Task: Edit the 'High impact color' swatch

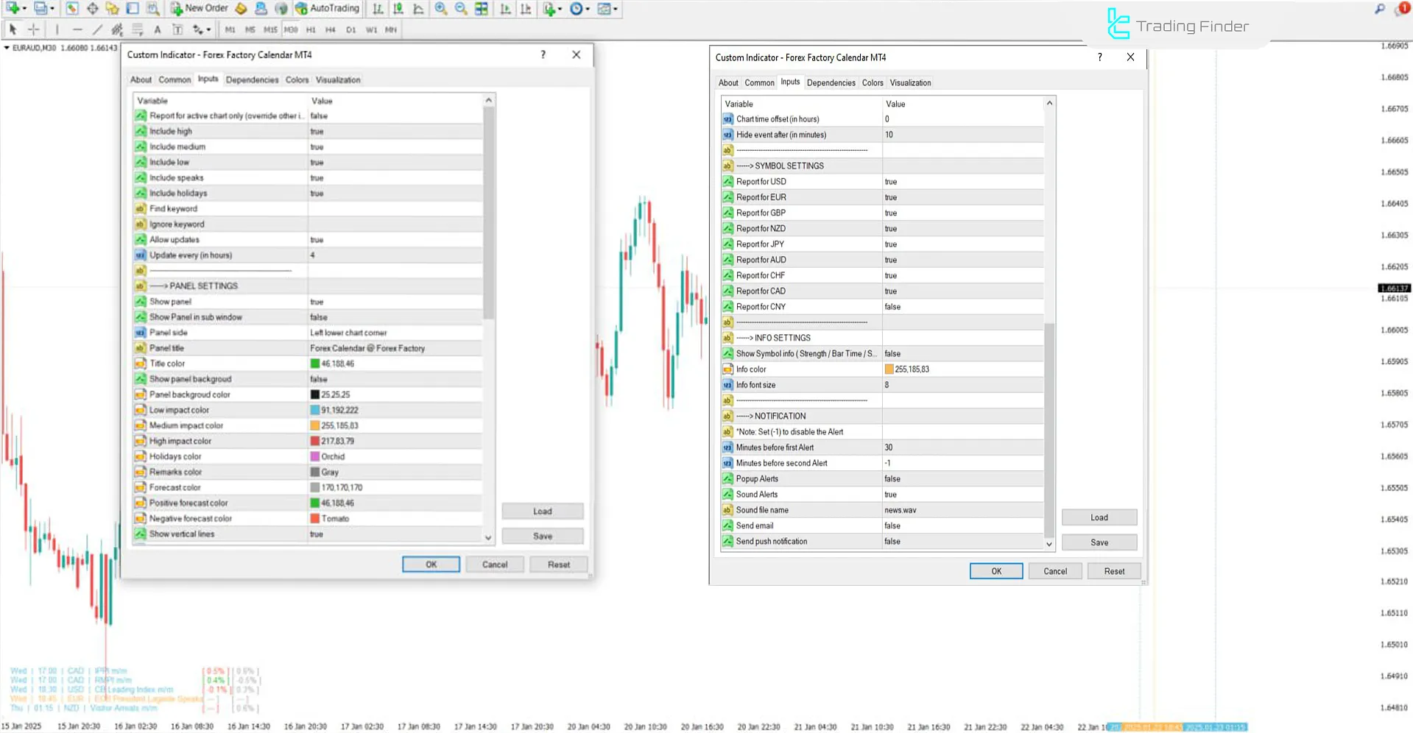Action: click(315, 440)
